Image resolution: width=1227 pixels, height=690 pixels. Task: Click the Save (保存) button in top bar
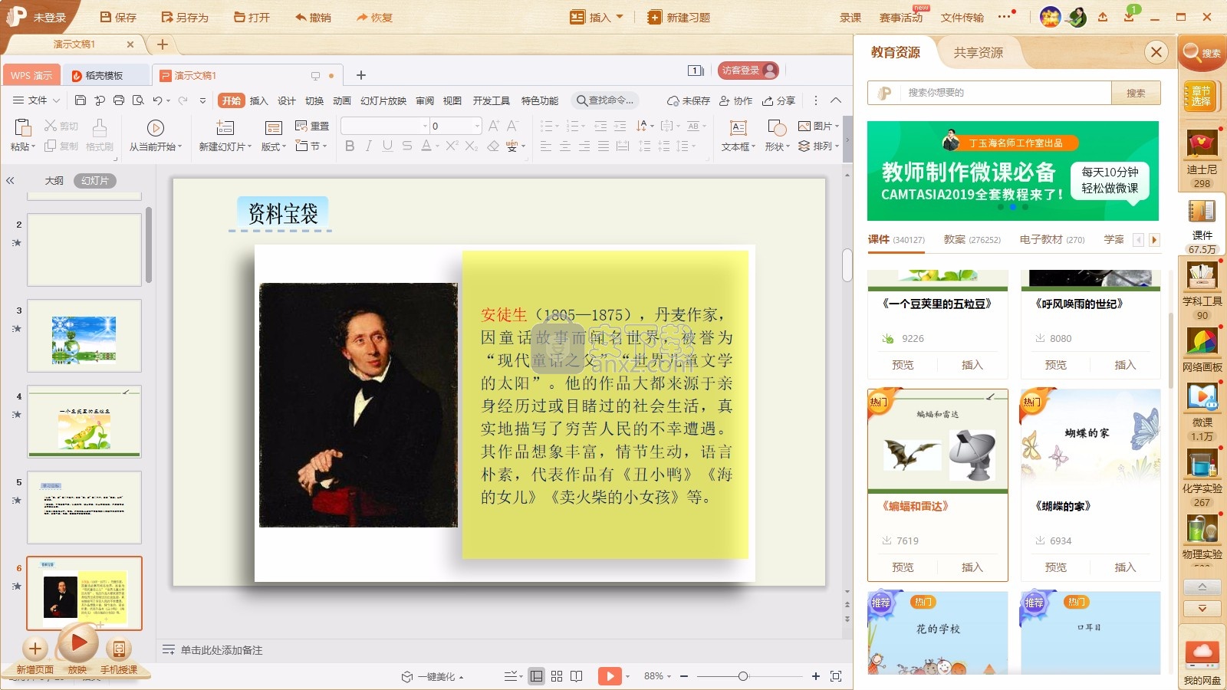pos(118,17)
